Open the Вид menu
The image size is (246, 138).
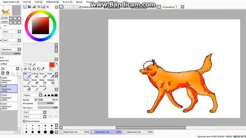click(x=79, y=2)
